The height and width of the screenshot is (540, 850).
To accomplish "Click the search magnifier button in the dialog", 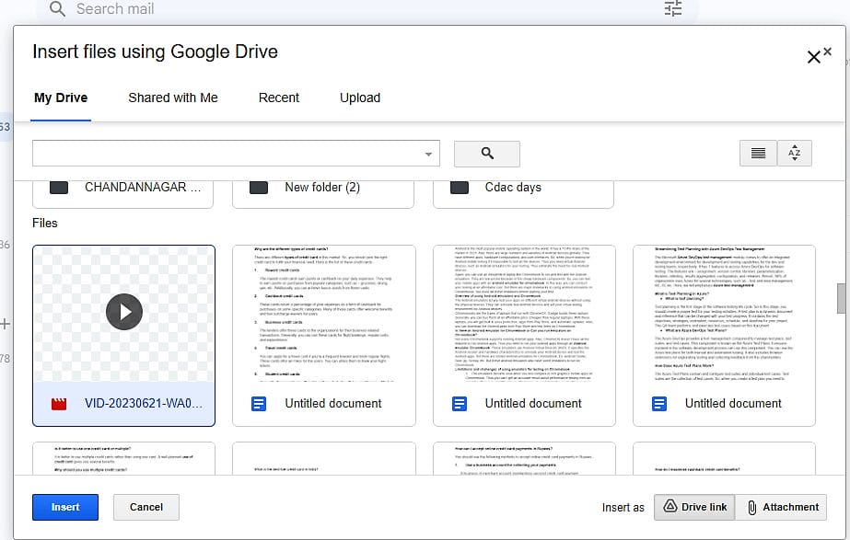I will [487, 153].
